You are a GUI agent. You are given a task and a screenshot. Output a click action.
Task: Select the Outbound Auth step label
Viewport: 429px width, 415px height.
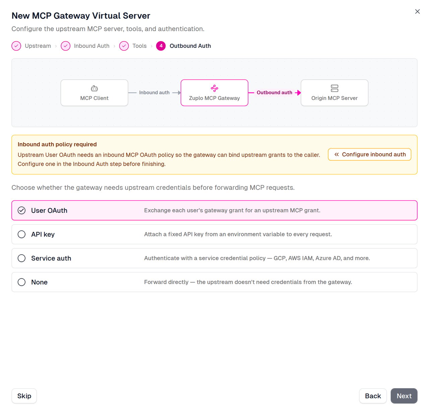[190, 46]
